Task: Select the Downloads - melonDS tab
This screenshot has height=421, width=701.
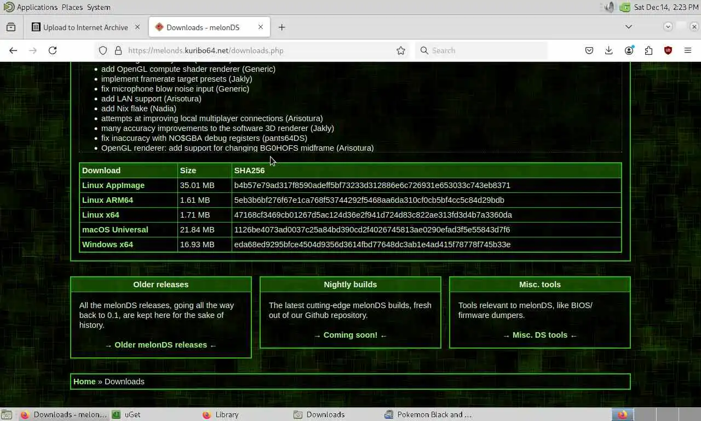Action: click(209, 27)
